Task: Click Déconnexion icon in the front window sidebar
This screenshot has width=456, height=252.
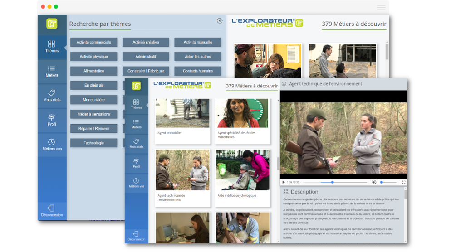Action: (136, 234)
